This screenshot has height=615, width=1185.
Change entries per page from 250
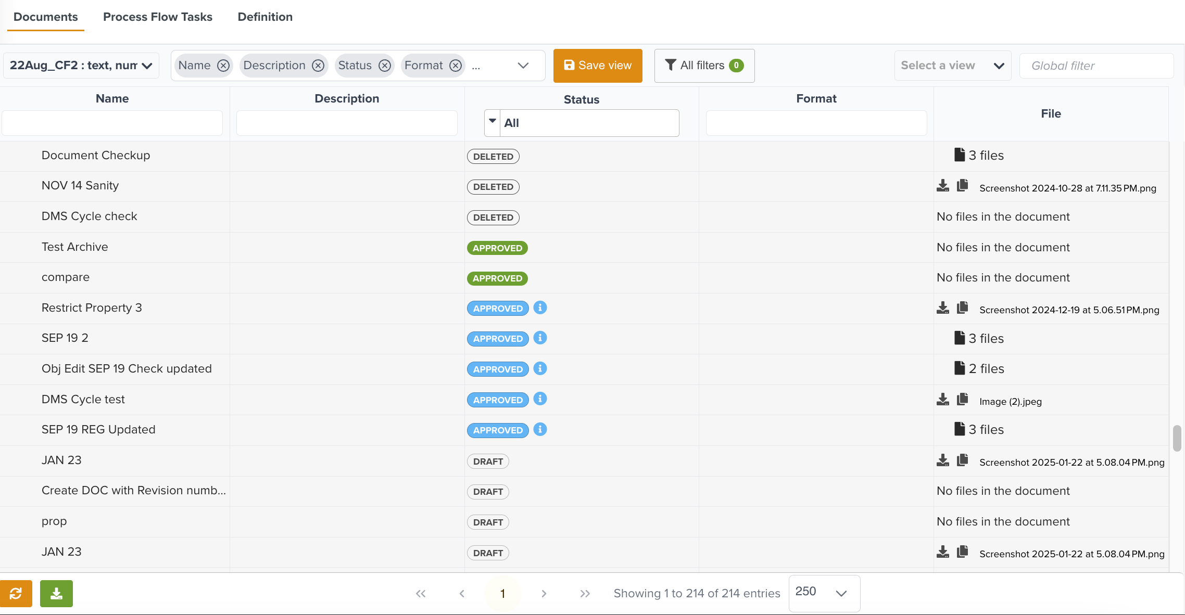tap(823, 593)
